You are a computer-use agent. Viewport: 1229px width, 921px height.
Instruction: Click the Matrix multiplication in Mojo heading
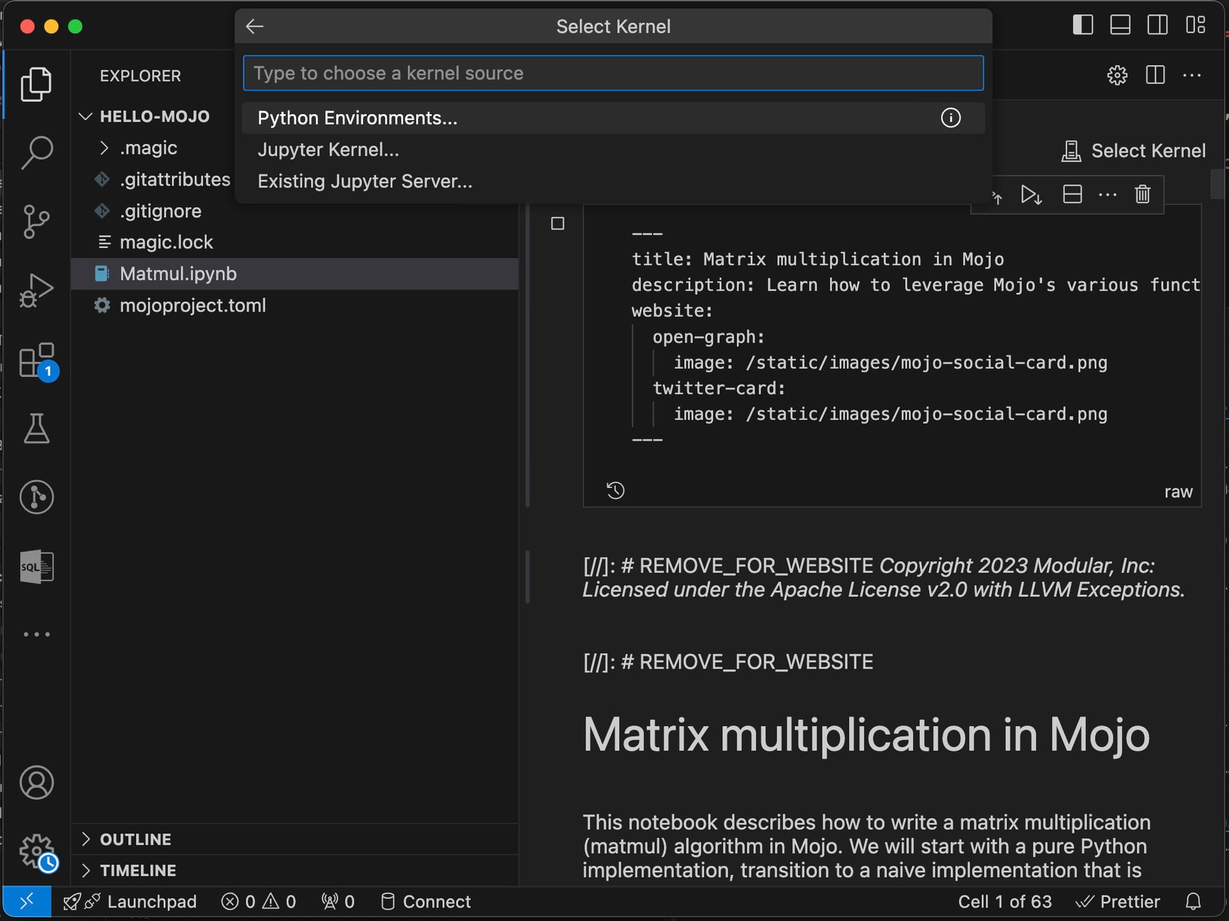coord(866,734)
